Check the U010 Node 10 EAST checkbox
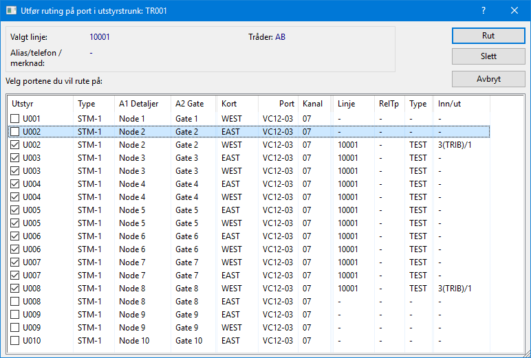This screenshot has height=358, width=531. [15, 341]
